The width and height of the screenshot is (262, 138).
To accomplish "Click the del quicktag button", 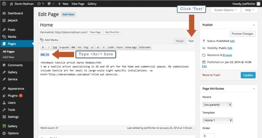I will click(x=73, y=47).
